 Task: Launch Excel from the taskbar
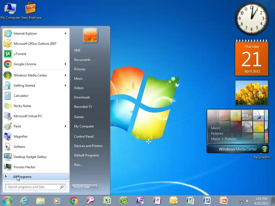pos(107,201)
